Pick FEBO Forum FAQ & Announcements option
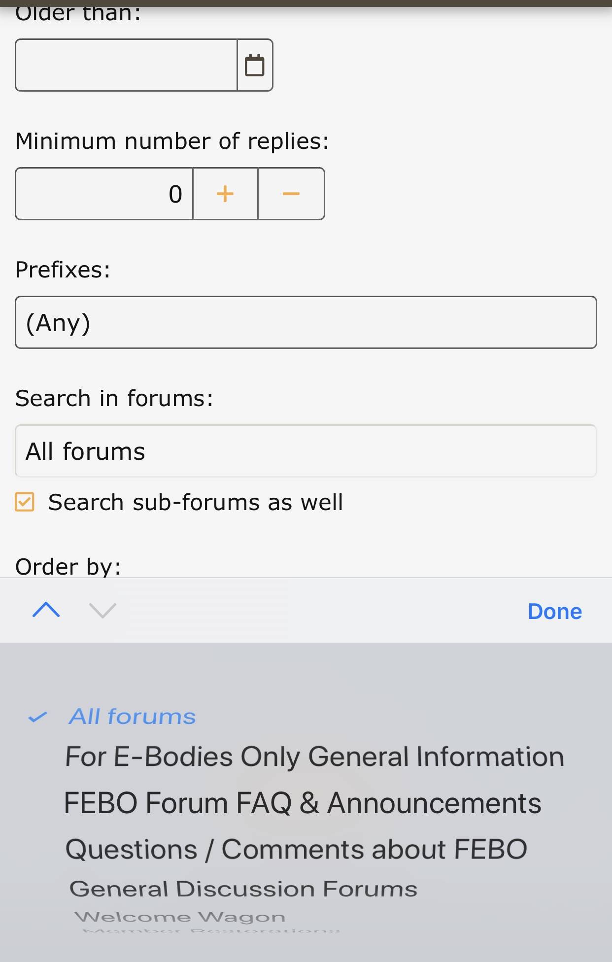 click(303, 803)
